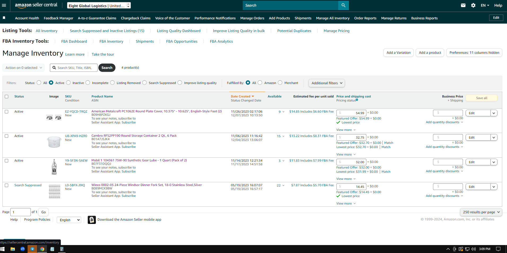The width and height of the screenshot is (507, 253).
Task: Go to Manage Orders
Action: pyautogui.click(x=252, y=18)
